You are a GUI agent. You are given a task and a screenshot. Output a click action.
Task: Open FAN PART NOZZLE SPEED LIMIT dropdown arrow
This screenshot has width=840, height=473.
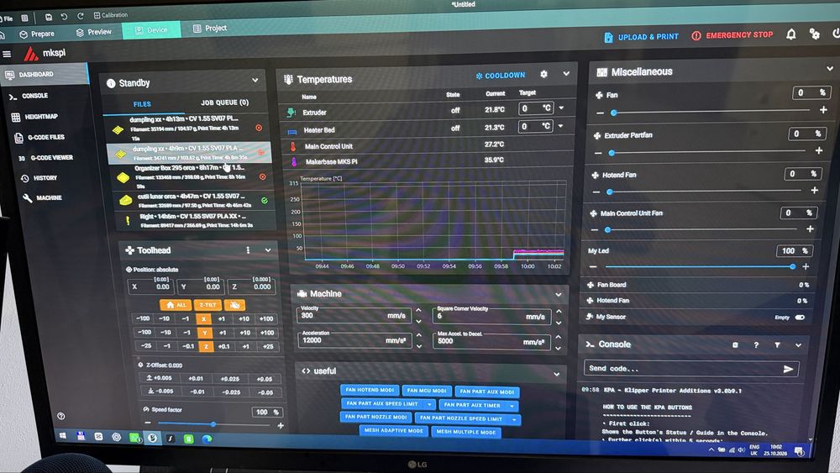[x=514, y=419]
